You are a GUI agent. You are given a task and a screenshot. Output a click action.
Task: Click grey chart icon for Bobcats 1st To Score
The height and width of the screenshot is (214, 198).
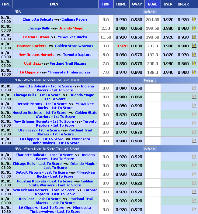click(194, 88)
